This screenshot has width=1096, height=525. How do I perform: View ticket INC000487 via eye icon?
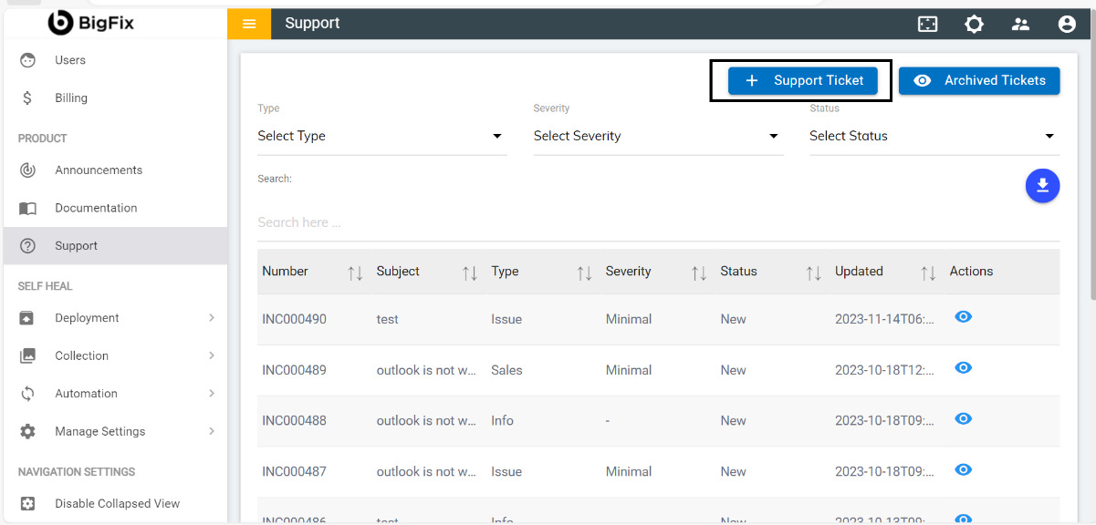pyautogui.click(x=963, y=469)
